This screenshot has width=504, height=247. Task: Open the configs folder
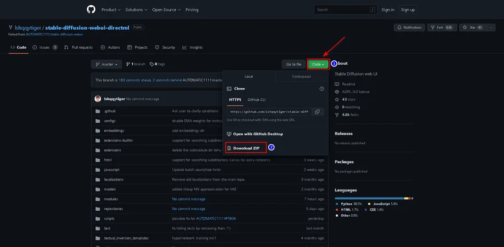(110, 121)
